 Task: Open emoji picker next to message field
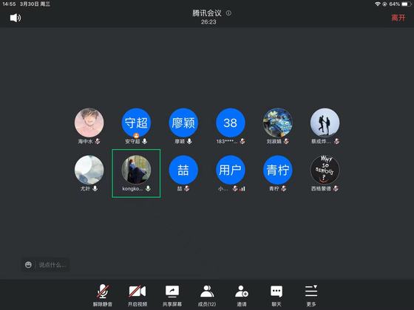click(x=28, y=265)
